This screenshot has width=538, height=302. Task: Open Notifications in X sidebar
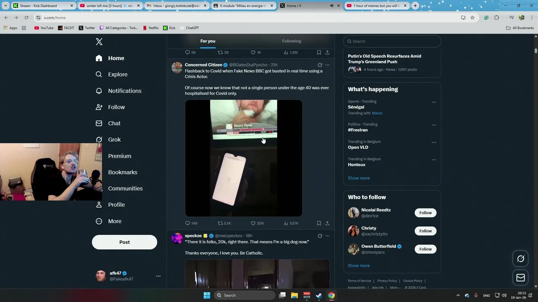coord(119,91)
